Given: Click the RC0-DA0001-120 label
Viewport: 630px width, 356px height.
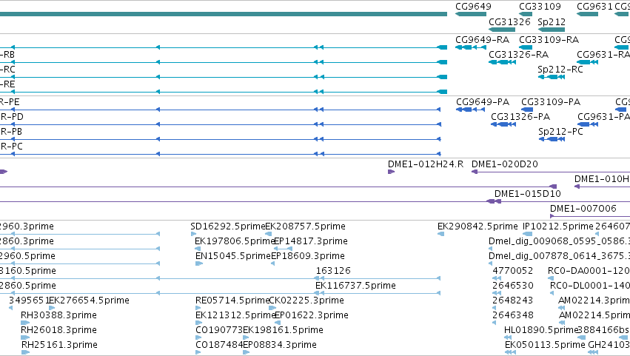Looking at the screenshot, I should point(589,271).
